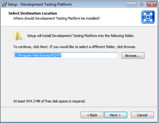Close the Setup dialog with the red X
The image size is (159, 123).
(x=152, y=4)
